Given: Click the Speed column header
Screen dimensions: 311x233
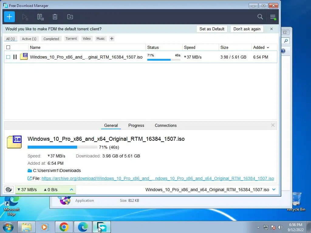Looking at the screenshot, I should [200, 47].
